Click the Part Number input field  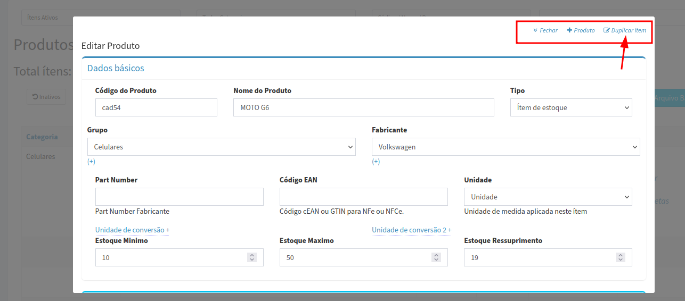click(x=179, y=197)
